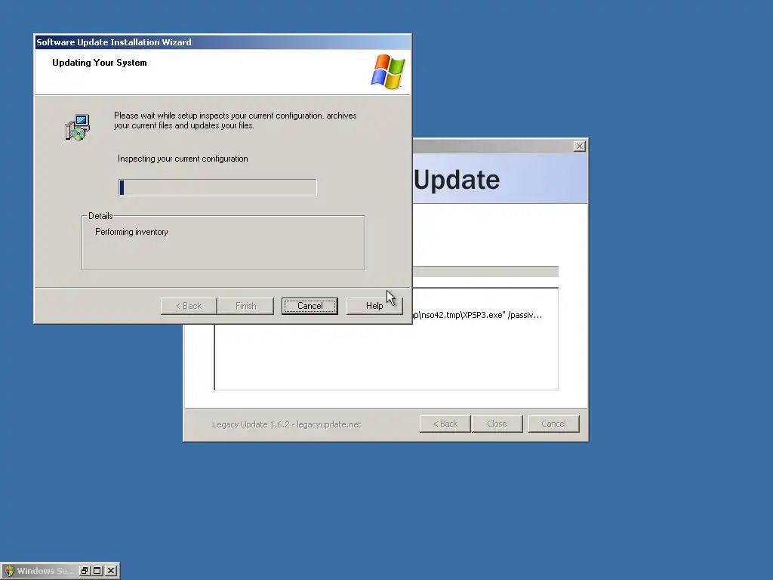Click the Update header in Legacy Update window
This screenshot has width=773, height=580.
coord(457,180)
